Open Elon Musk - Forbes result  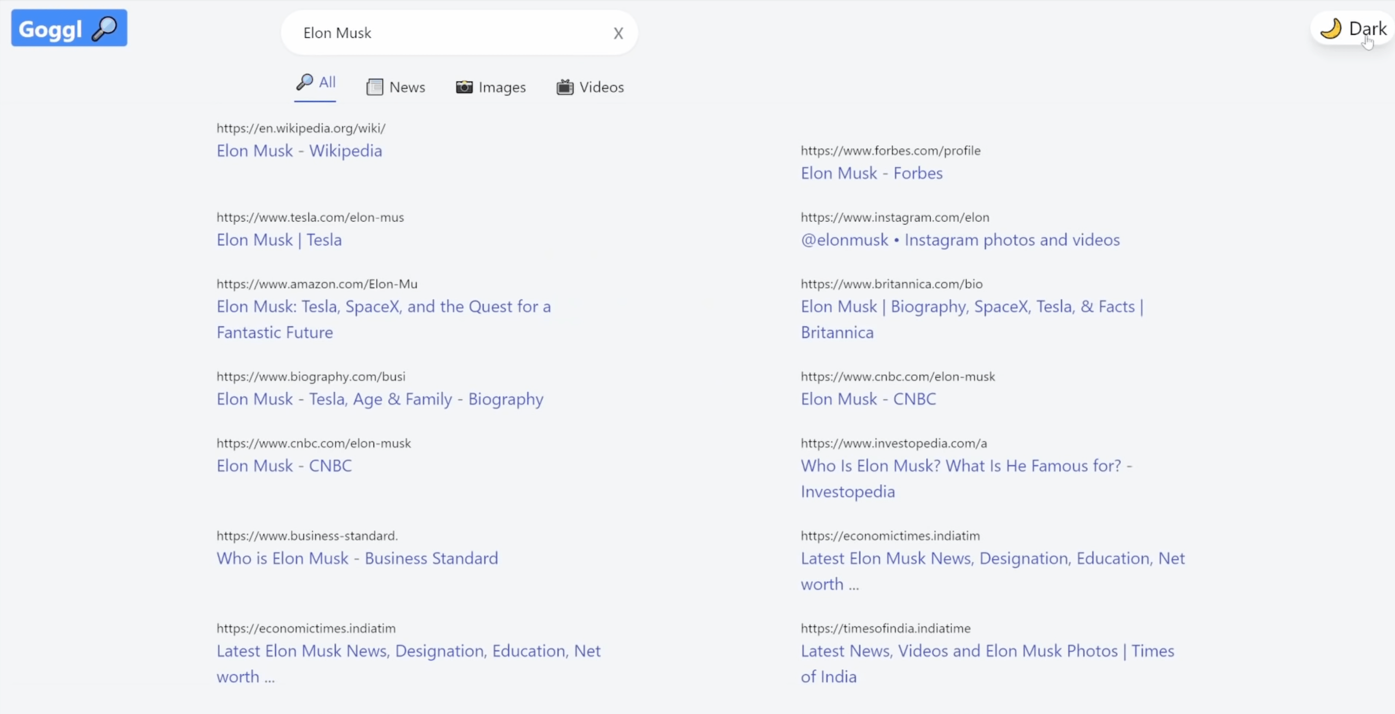click(x=871, y=173)
